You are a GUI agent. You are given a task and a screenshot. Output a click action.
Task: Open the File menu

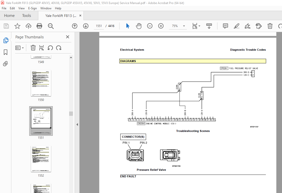(x=4, y=8)
